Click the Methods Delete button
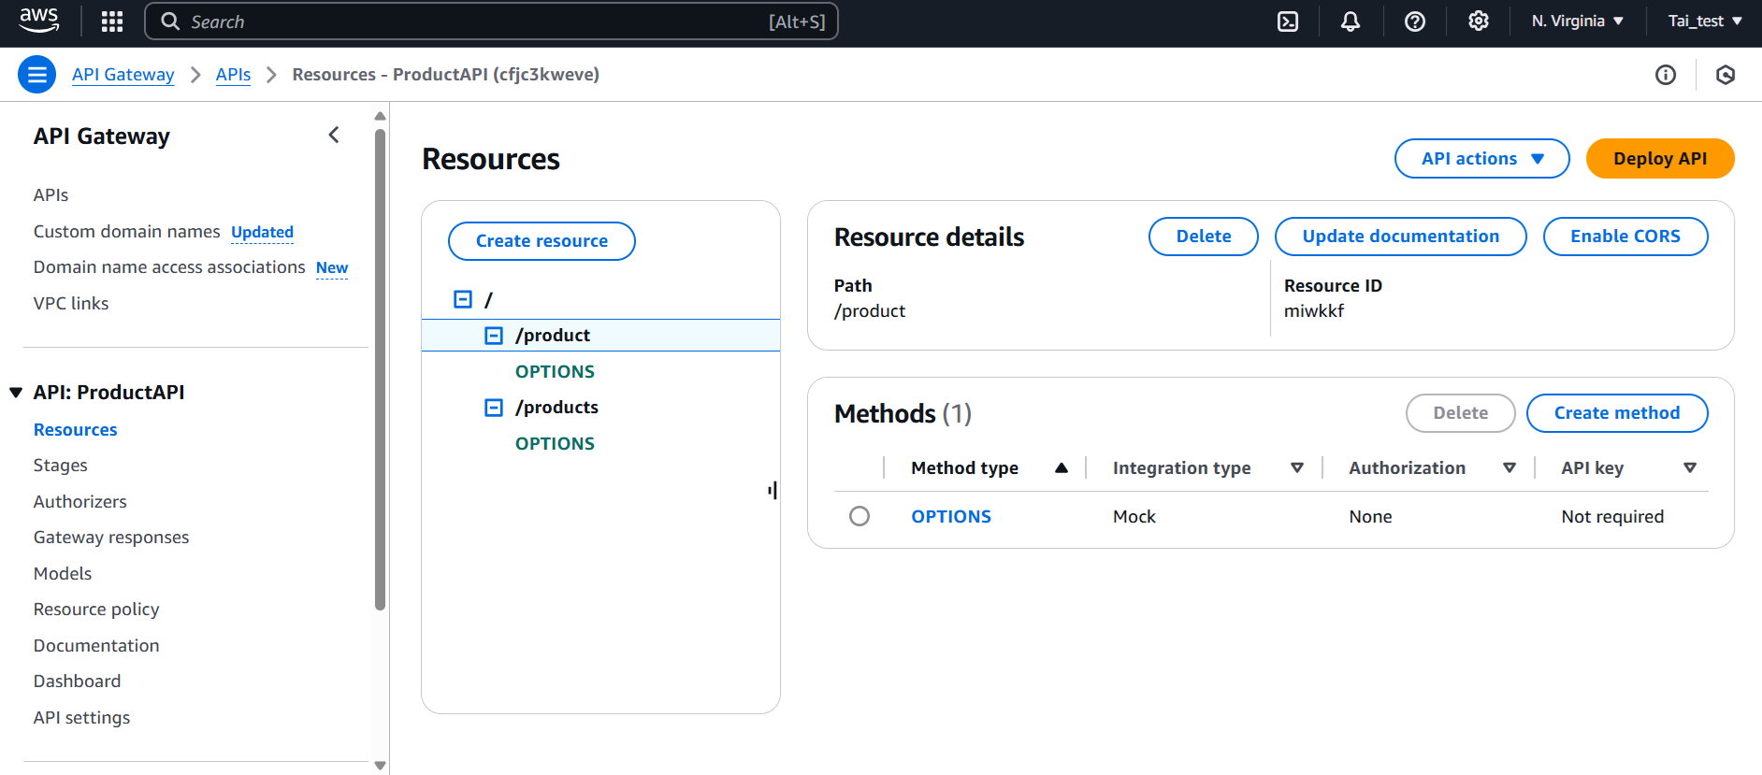This screenshot has height=775, width=1762. [1461, 413]
